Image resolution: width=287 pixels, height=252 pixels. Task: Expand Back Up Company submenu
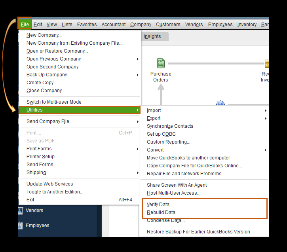(x=80, y=75)
